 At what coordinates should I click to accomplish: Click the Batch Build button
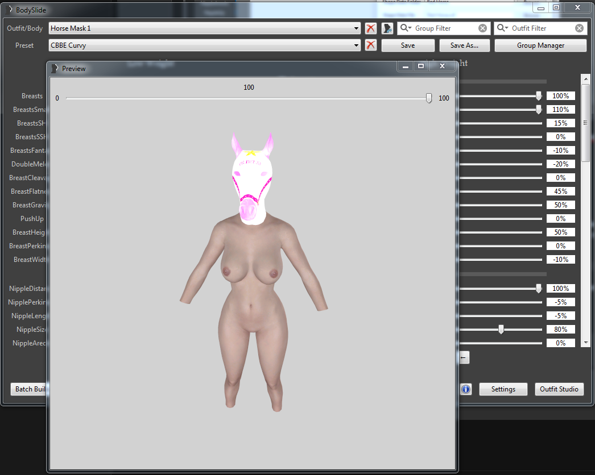click(28, 389)
